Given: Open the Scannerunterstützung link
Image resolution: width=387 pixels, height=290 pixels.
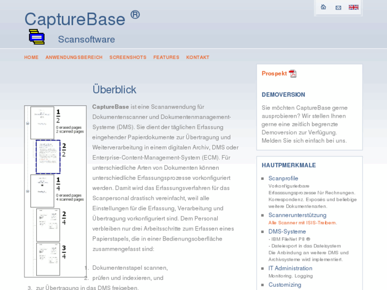Looking at the screenshot, I should [x=297, y=215].
